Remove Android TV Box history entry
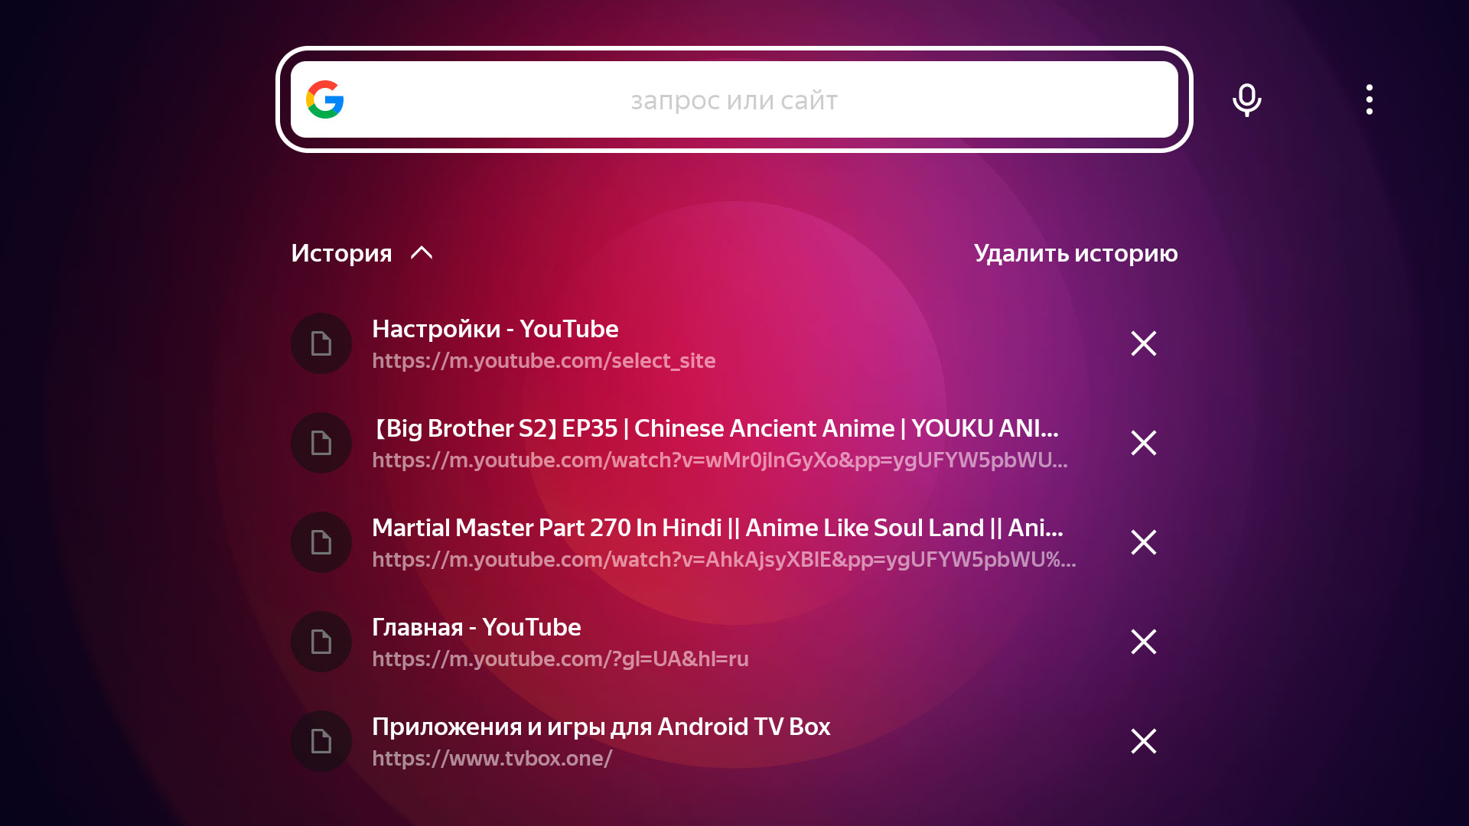The image size is (1469, 826). click(x=1143, y=741)
